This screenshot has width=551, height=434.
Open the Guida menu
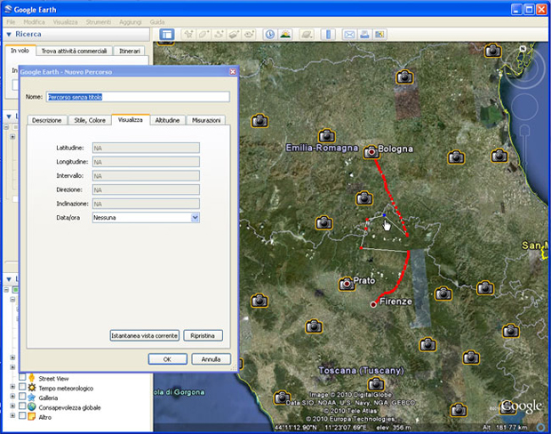(157, 22)
